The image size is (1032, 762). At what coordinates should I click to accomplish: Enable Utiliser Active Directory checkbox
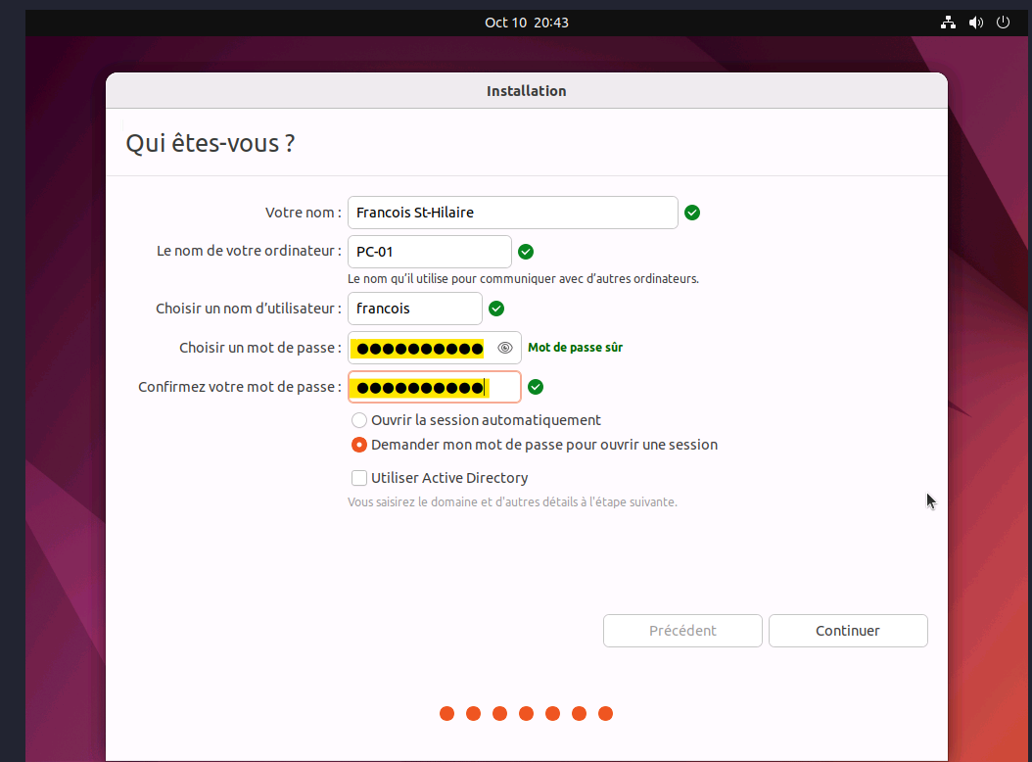[x=358, y=478]
